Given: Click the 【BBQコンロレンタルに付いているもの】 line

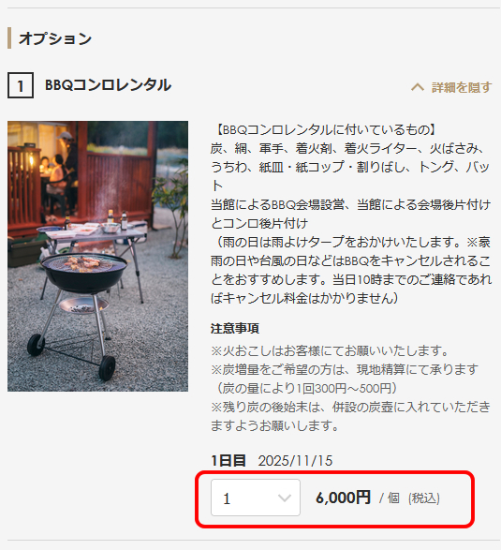Looking at the screenshot, I should 324,130.
